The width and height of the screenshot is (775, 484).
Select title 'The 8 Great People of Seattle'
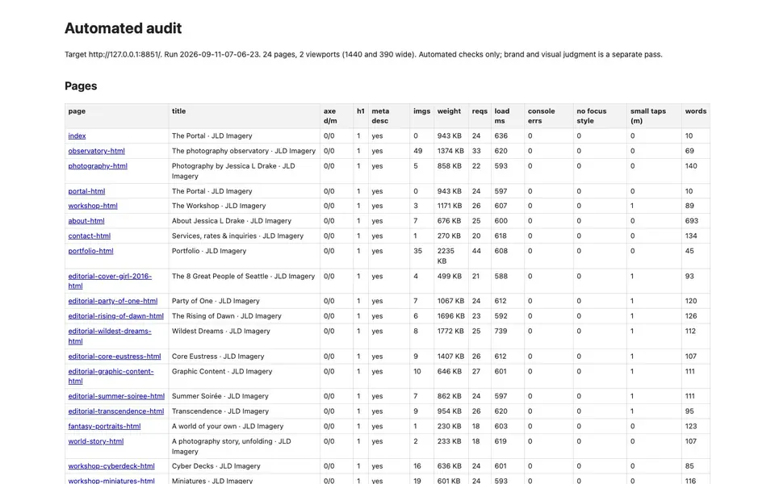pos(220,276)
